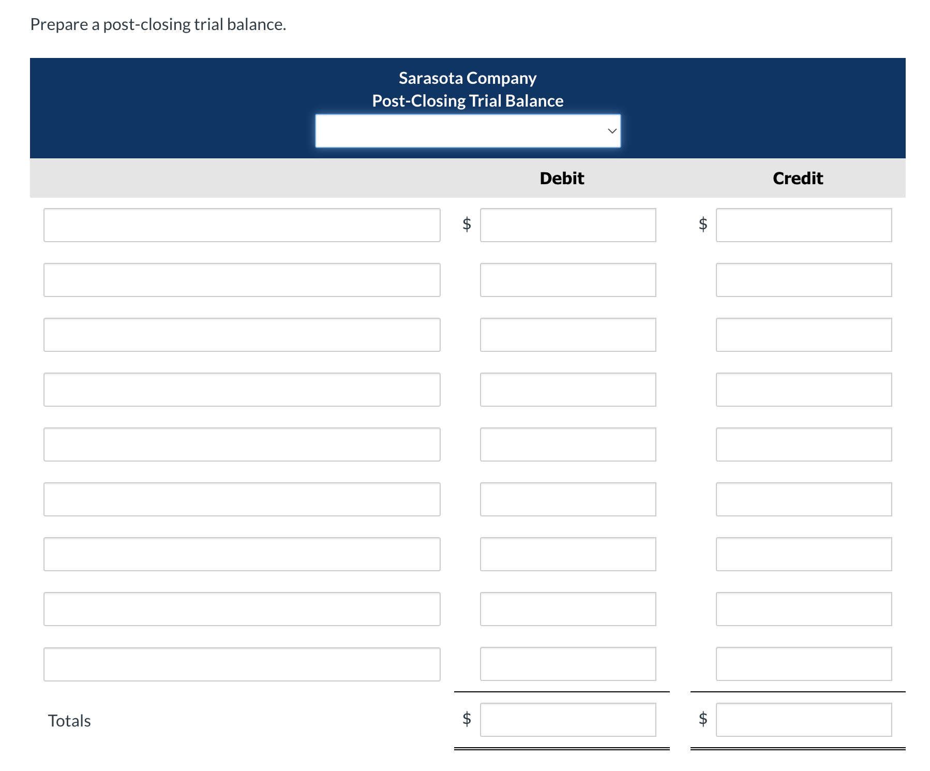Open the date dropdown under Post-Closing Trial Balance
This screenshot has width=930, height=771.
[x=468, y=131]
